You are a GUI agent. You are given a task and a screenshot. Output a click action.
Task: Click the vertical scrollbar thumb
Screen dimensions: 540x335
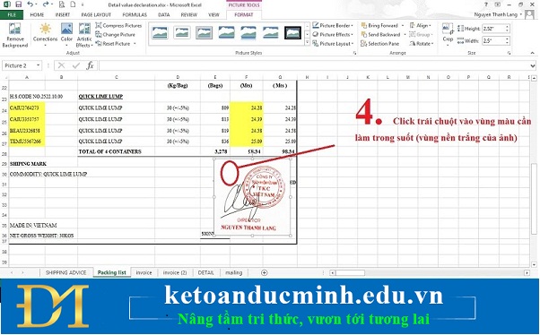(534, 199)
